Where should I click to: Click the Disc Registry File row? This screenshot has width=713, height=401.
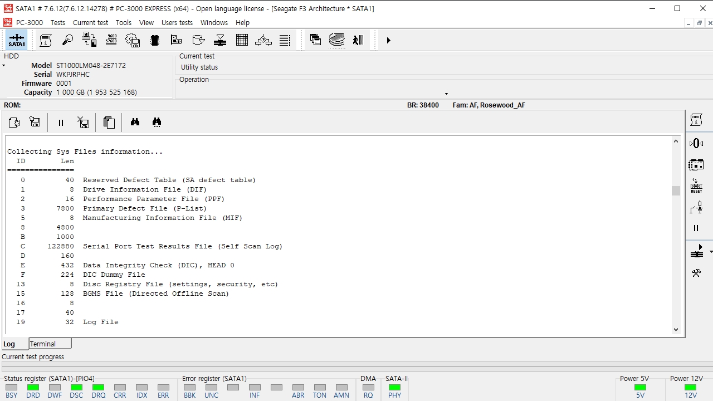tap(143, 284)
